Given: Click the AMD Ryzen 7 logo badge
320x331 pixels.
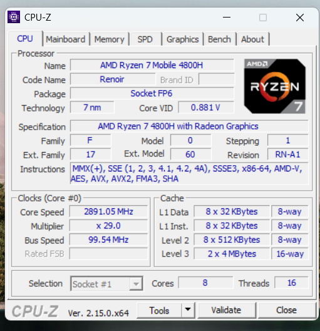Looking at the screenshot, I should 274,86.
